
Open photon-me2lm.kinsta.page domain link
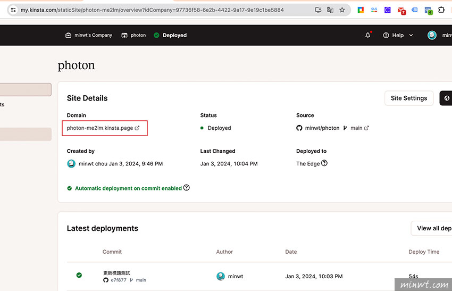pyautogui.click(x=100, y=128)
